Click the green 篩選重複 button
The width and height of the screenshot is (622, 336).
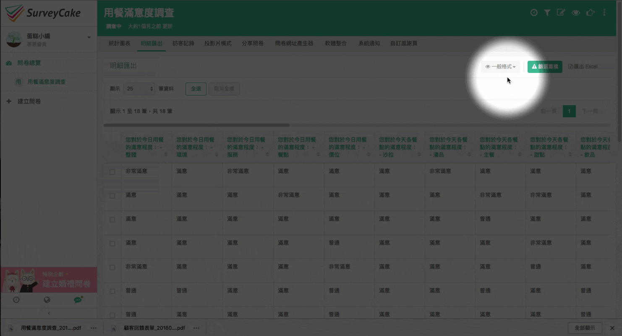point(545,67)
